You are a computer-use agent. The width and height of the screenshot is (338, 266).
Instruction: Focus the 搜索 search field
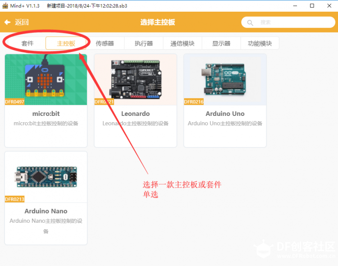pyautogui.click(x=288, y=22)
